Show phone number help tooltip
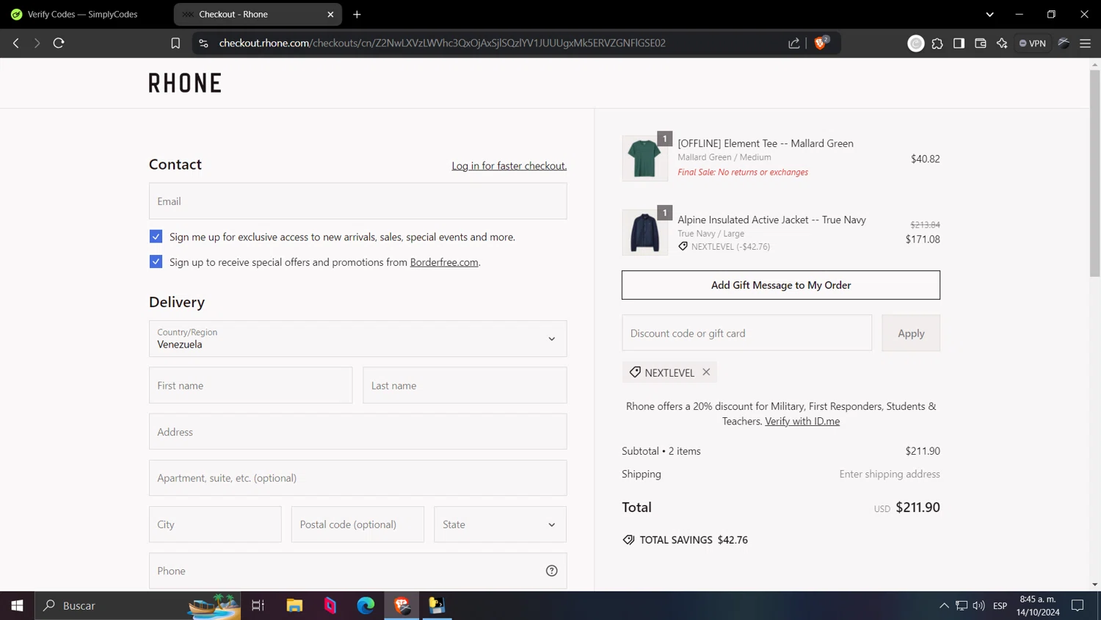This screenshot has height=620, width=1101. (552, 571)
